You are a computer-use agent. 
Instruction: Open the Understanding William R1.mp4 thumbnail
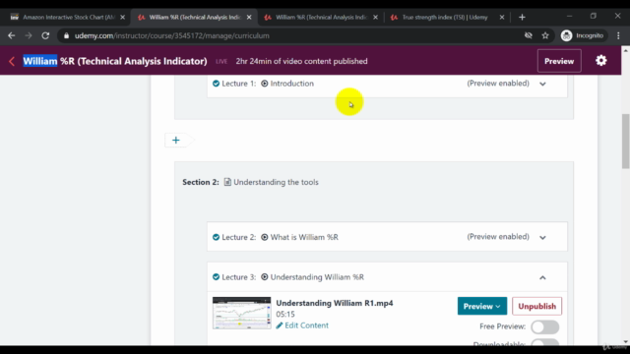click(241, 313)
